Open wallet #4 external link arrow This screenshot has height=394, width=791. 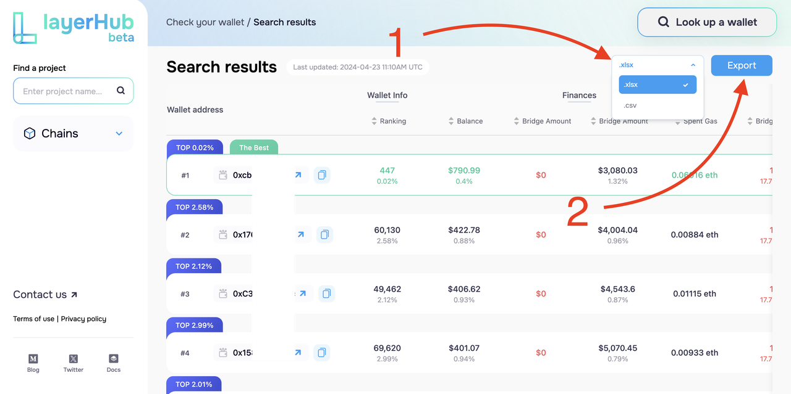pos(298,353)
